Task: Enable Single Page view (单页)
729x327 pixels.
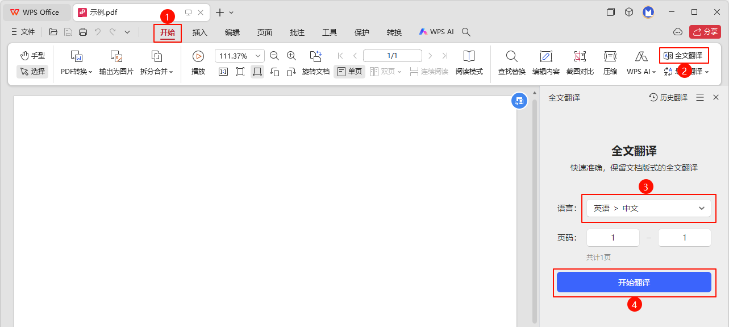Action: coord(349,72)
